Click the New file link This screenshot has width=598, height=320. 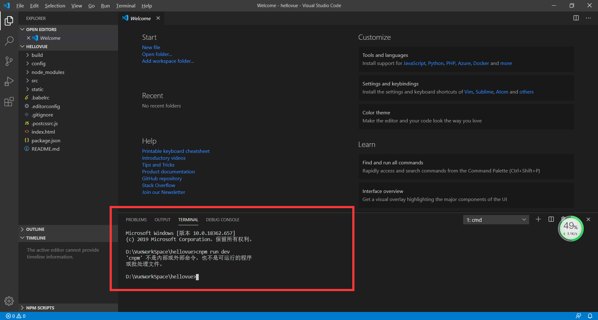(151, 47)
